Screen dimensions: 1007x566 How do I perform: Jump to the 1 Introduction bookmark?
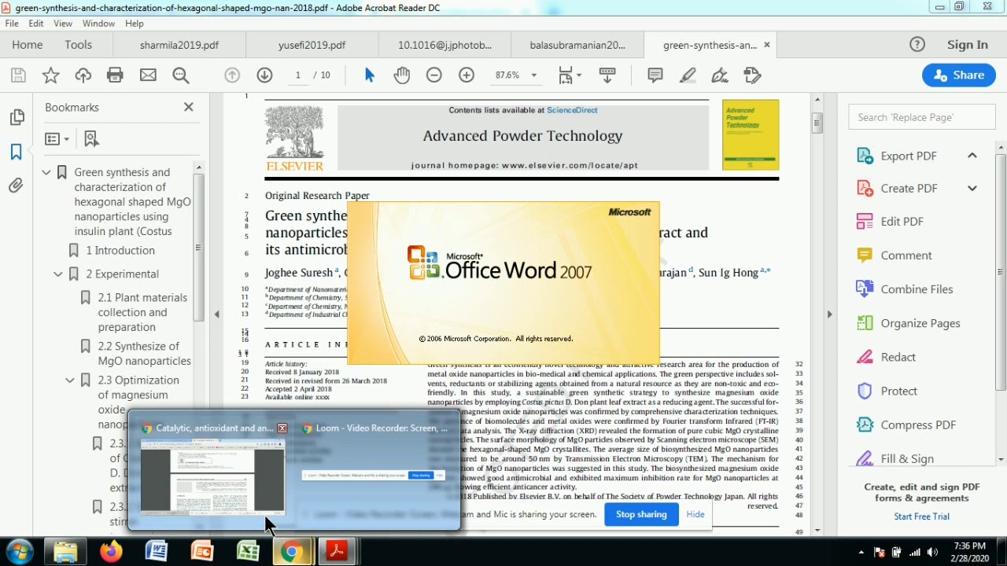click(120, 251)
